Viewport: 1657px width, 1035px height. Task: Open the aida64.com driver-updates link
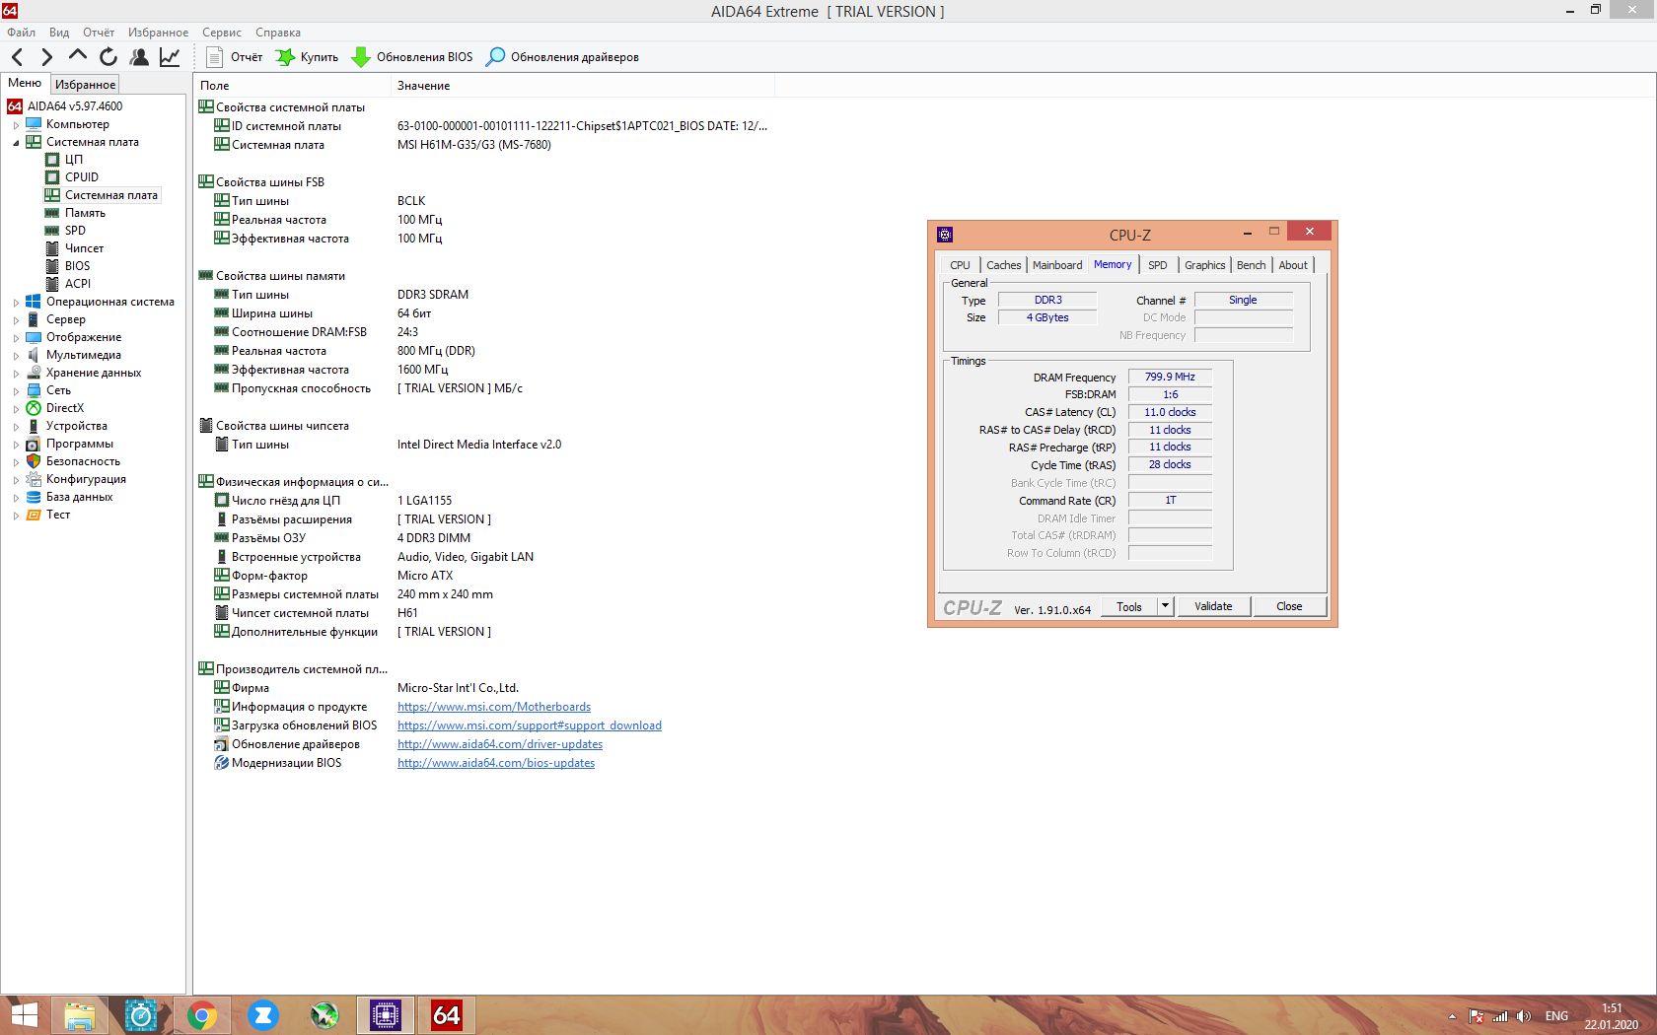point(500,744)
